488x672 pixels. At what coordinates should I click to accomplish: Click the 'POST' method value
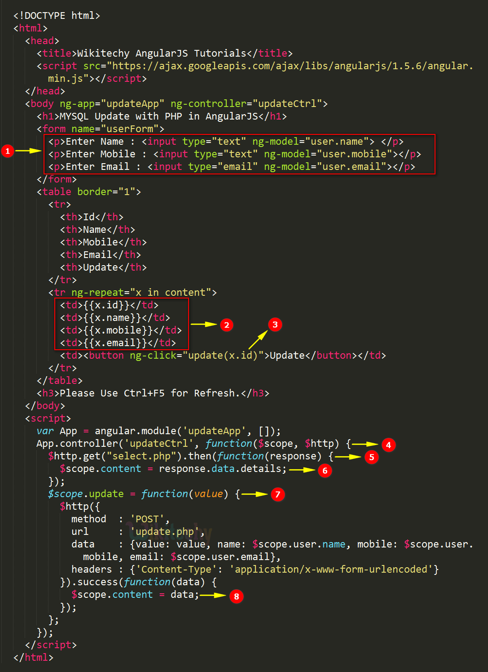(149, 519)
